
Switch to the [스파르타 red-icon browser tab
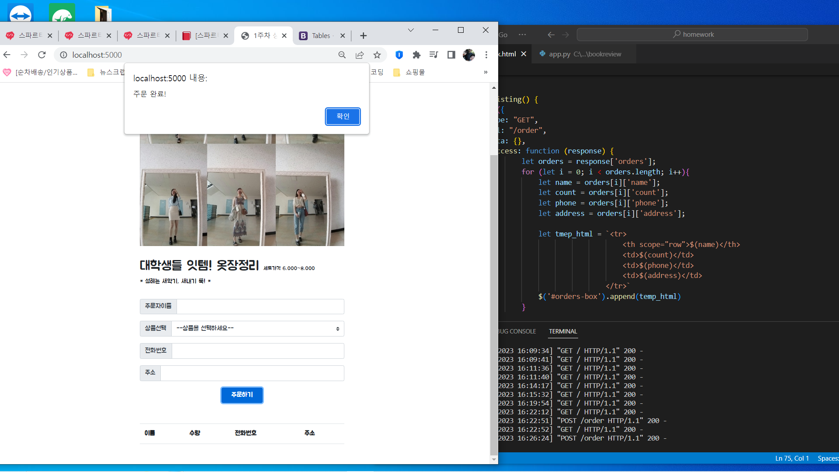pyautogui.click(x=205, y=36)
